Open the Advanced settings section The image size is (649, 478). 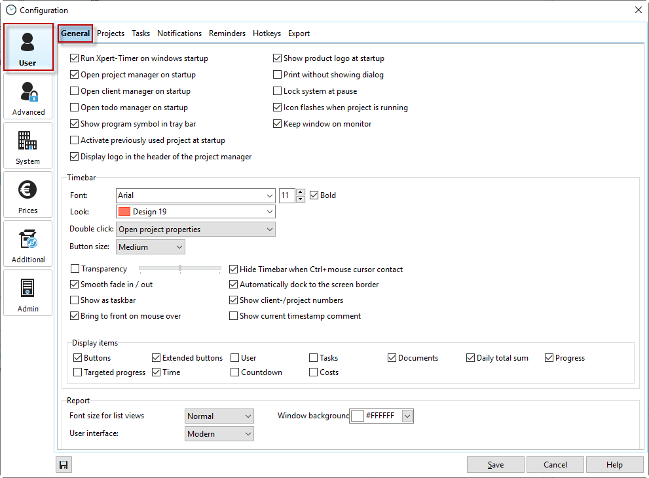tap(28, 96)
